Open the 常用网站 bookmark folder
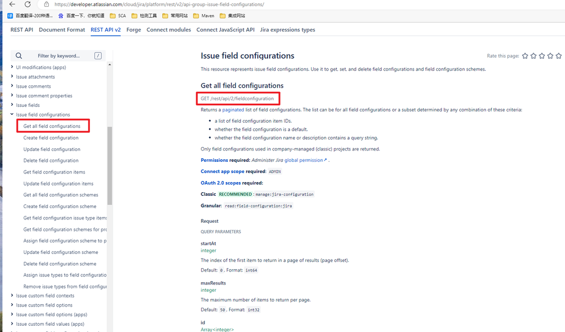 tap(175, 16)
